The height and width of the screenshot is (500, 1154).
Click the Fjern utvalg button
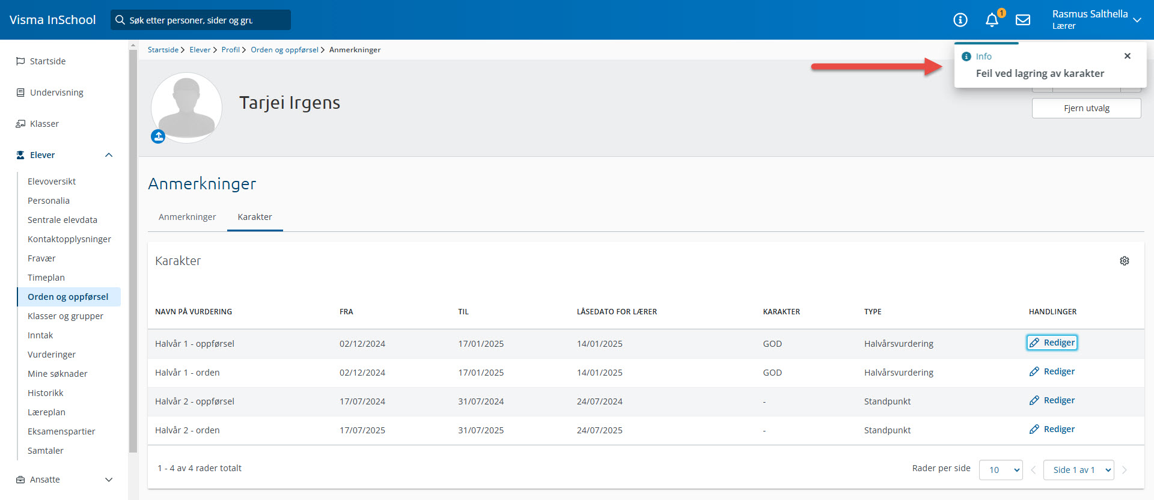point(1086,108)
